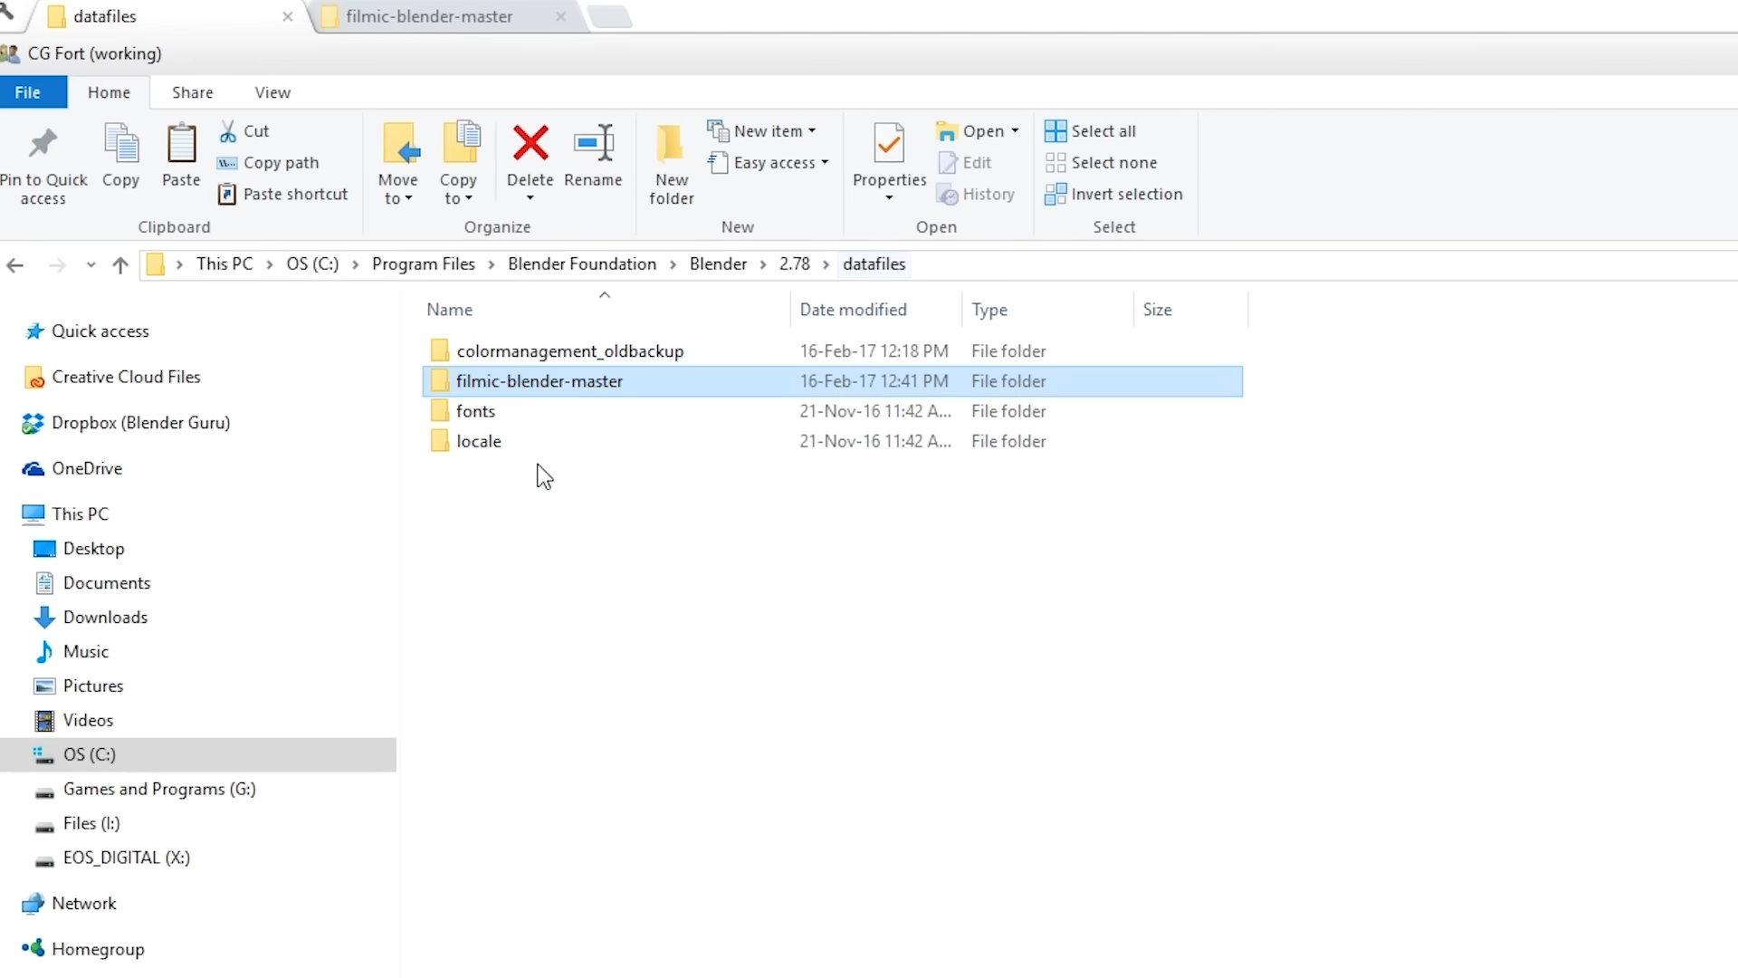
Task: Switch to the View ribbon tab
Action: pyautogui.click(x=272, y=92)
